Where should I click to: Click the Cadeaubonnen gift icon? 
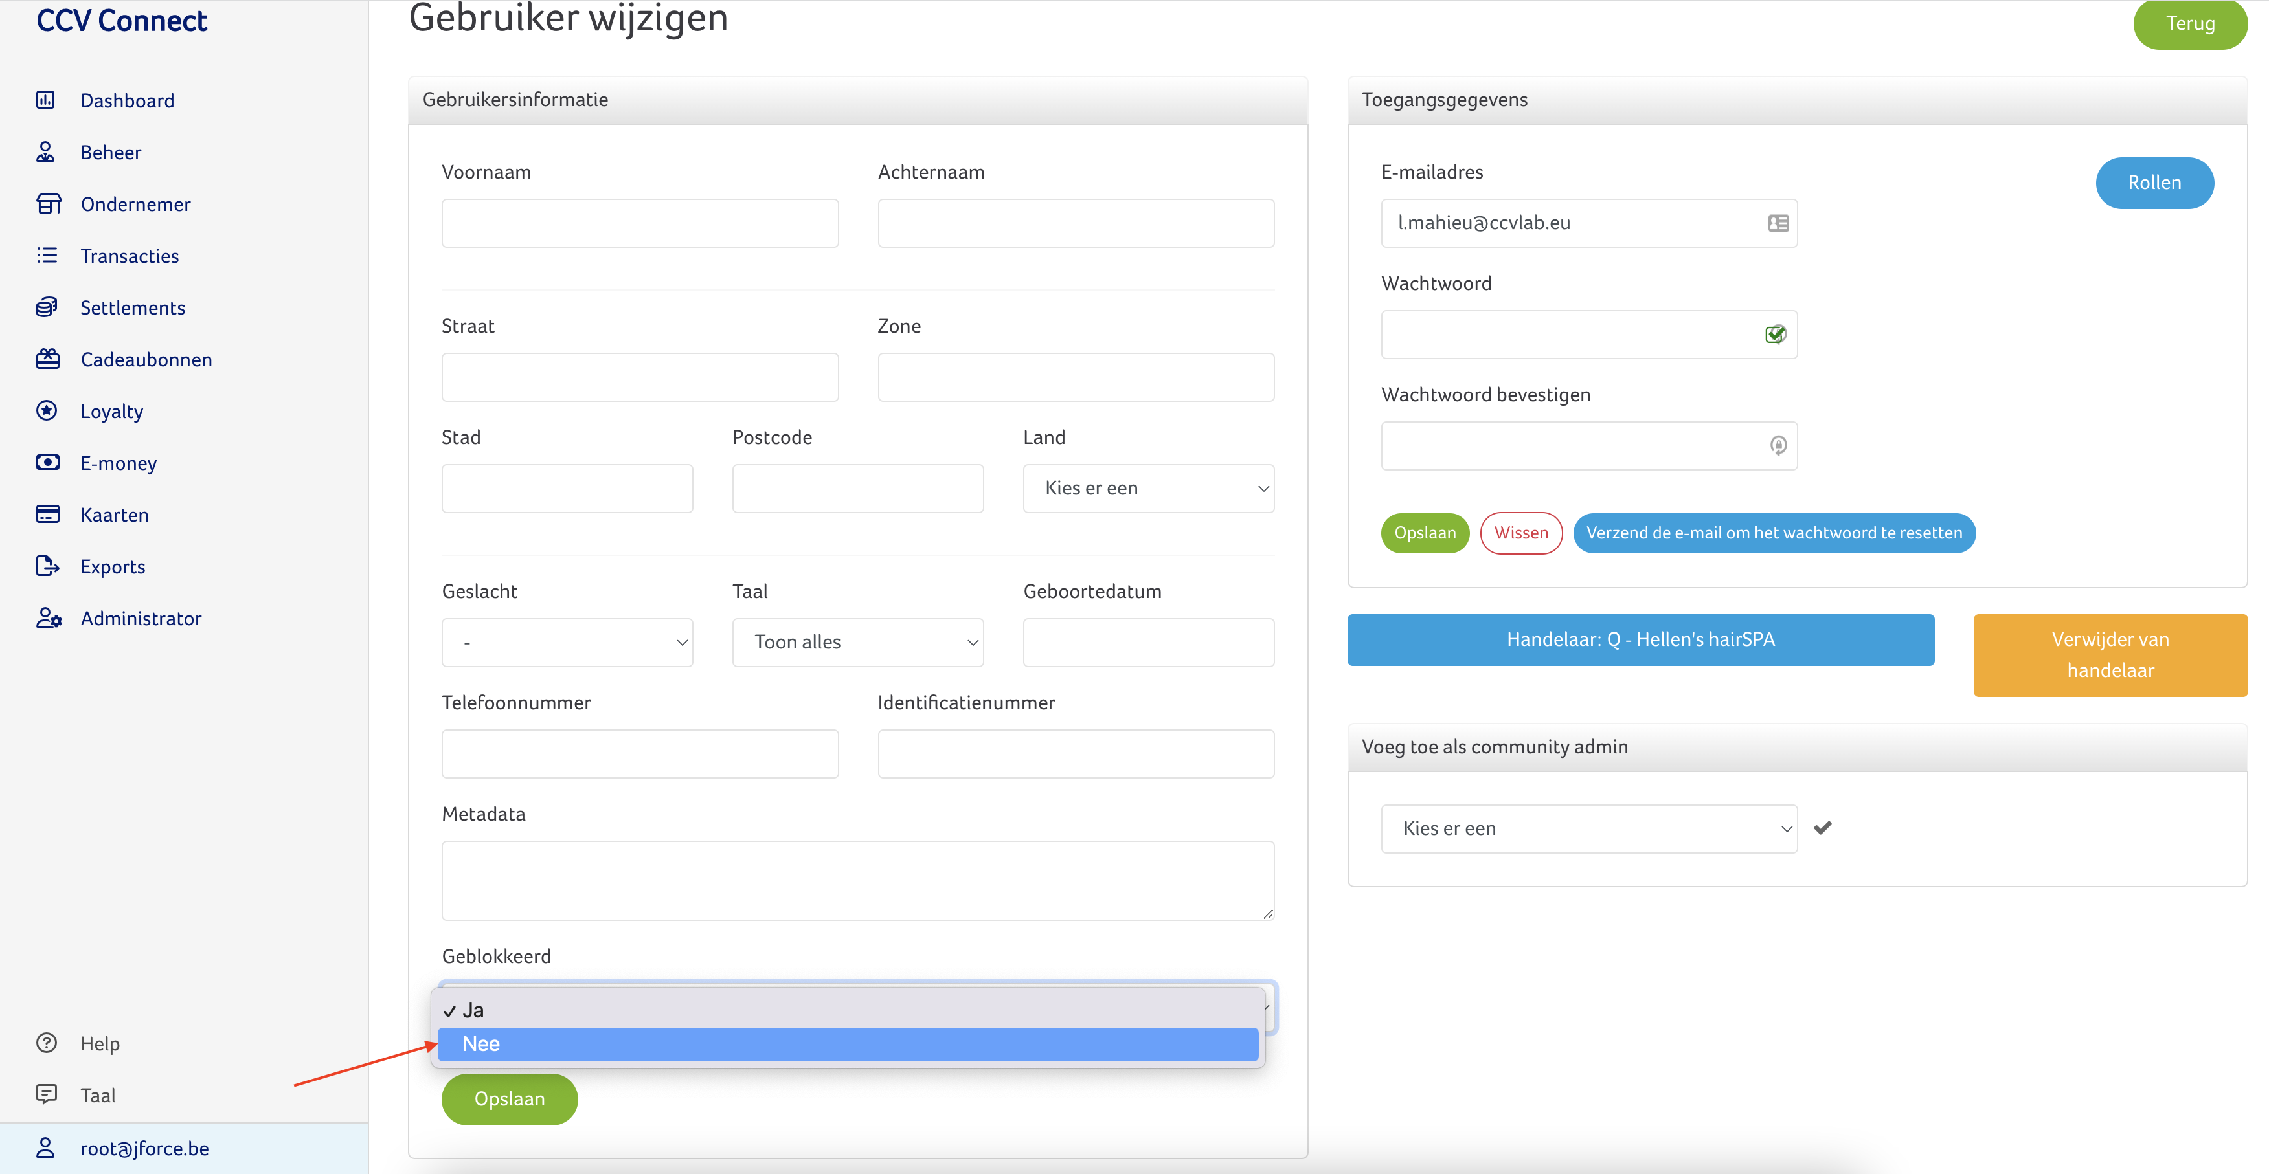pyautogui.click(x=47, y=359)
